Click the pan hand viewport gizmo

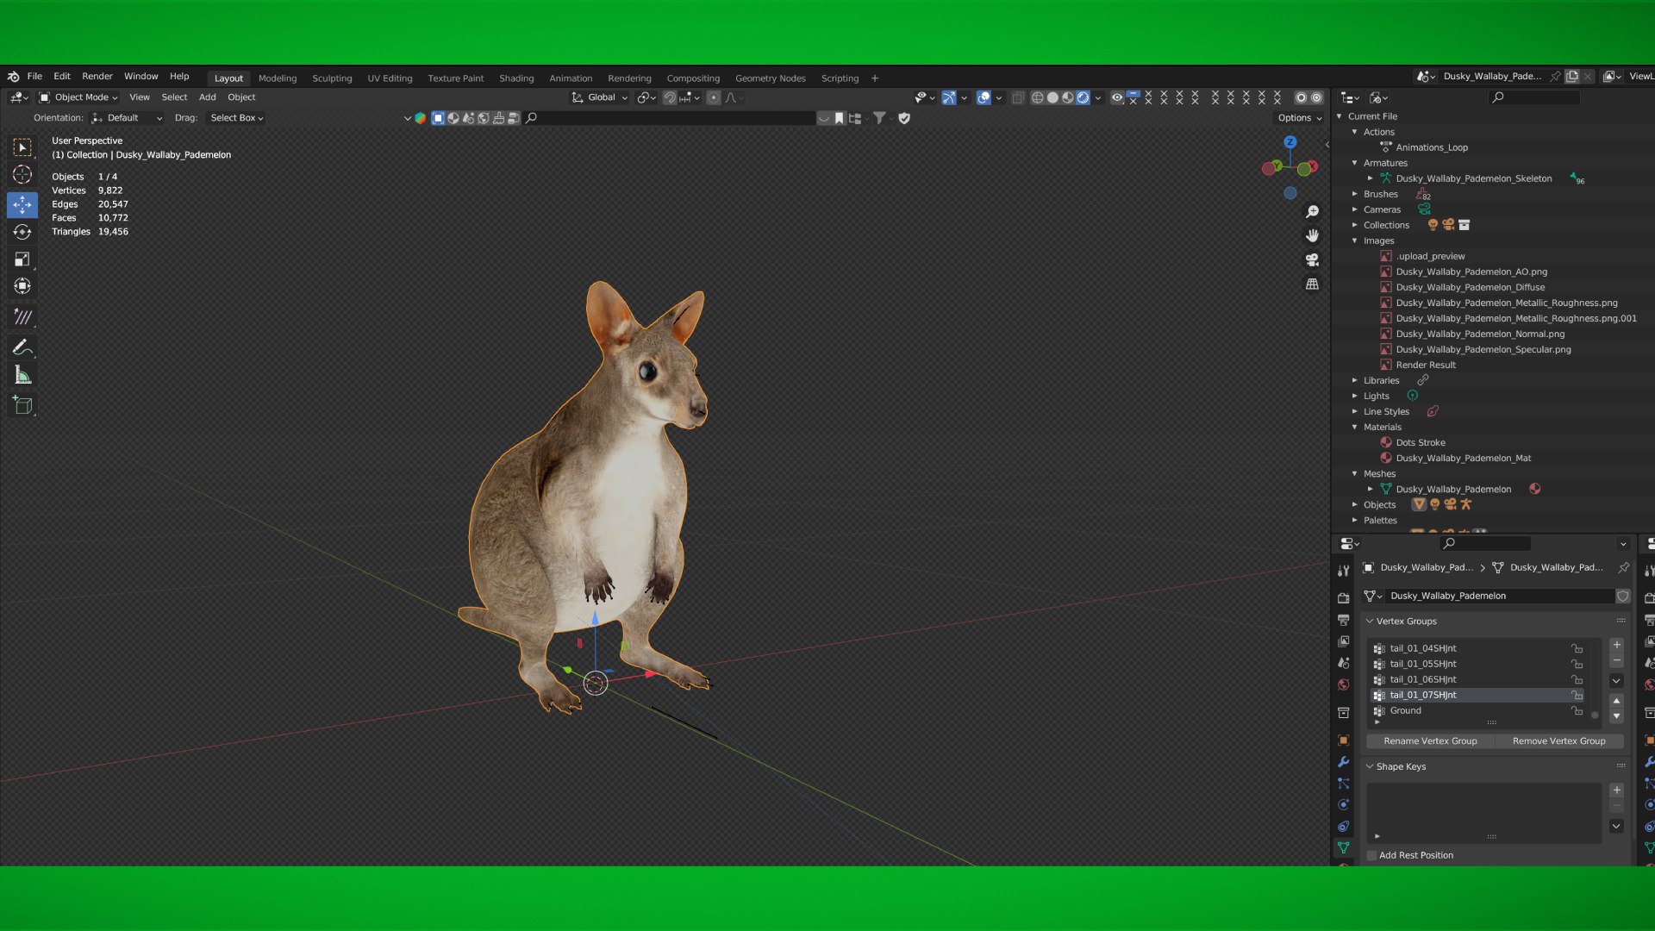(1312, 235)
